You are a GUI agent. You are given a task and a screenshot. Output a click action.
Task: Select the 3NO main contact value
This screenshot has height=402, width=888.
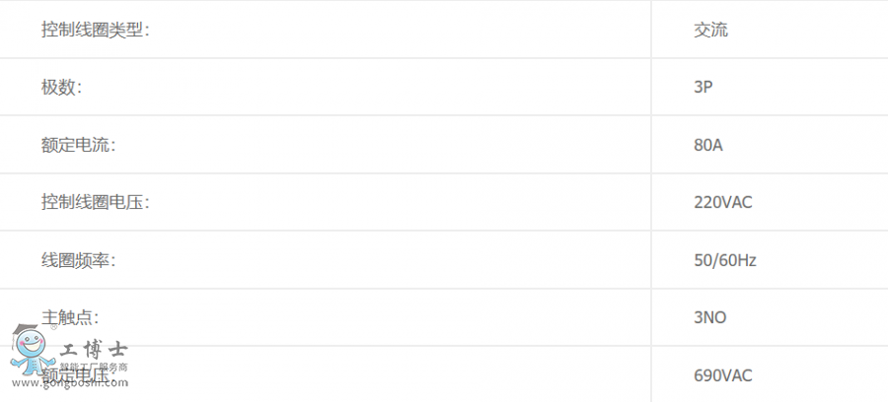710,317
